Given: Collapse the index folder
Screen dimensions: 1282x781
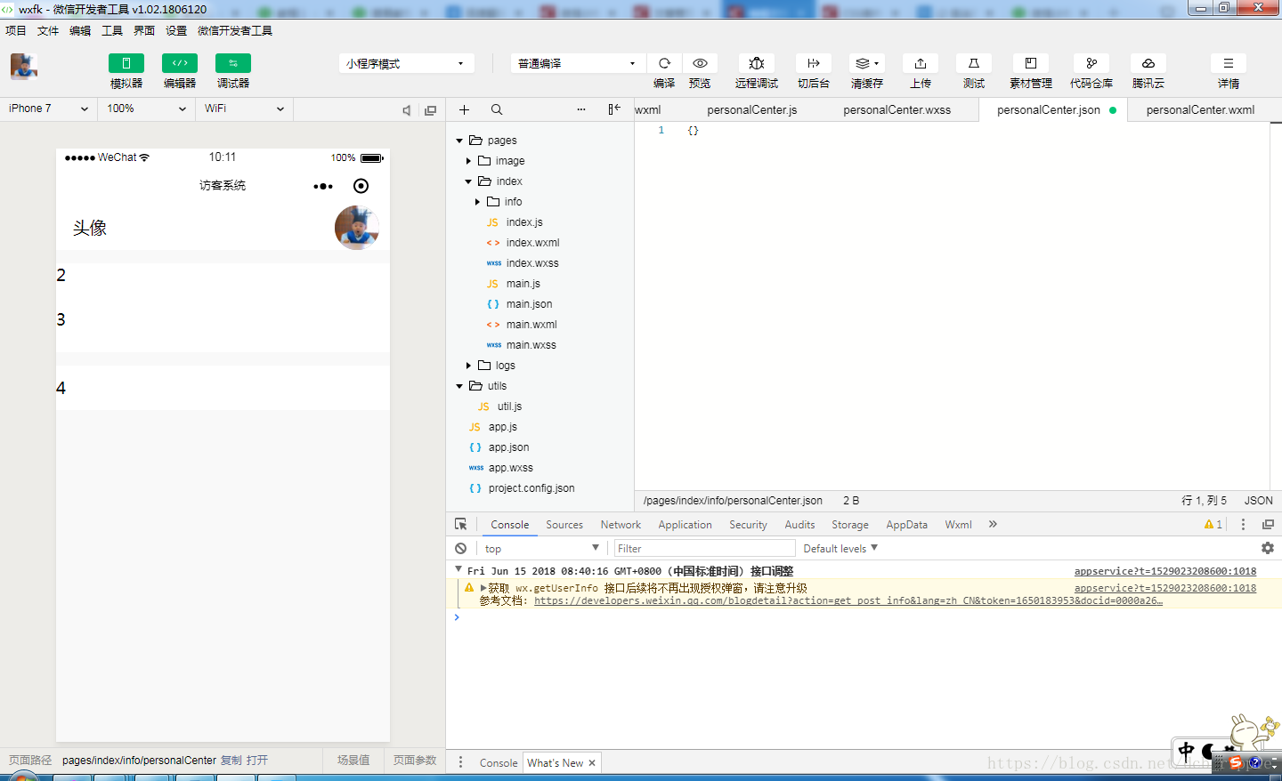Looking at the screenshot, I should pyautogui.click(x=468, y=181).
